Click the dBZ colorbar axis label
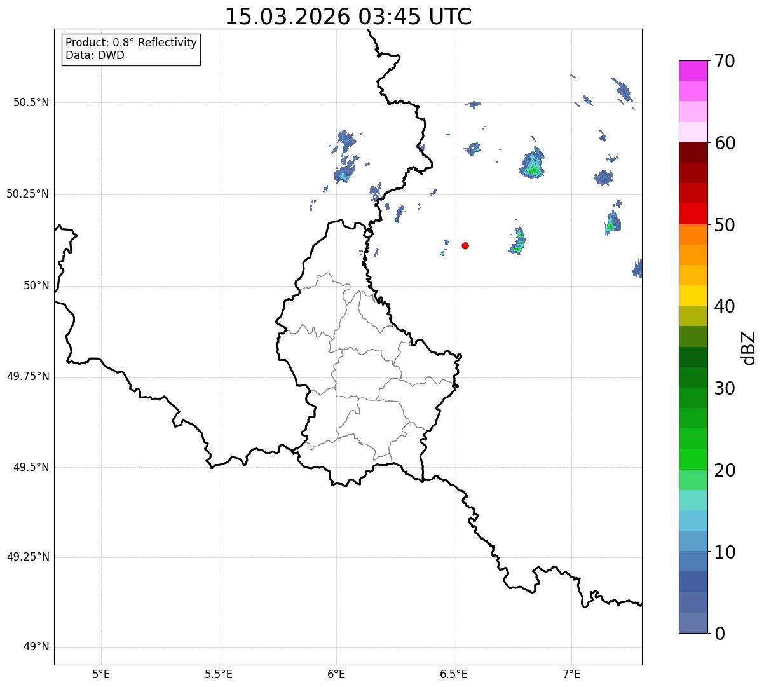This screenshot has height=687, width=764. point(749,347)
